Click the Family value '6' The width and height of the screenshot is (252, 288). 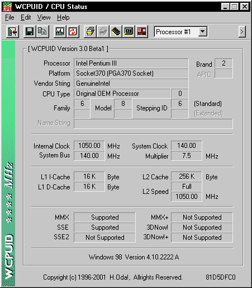[82, 104]
